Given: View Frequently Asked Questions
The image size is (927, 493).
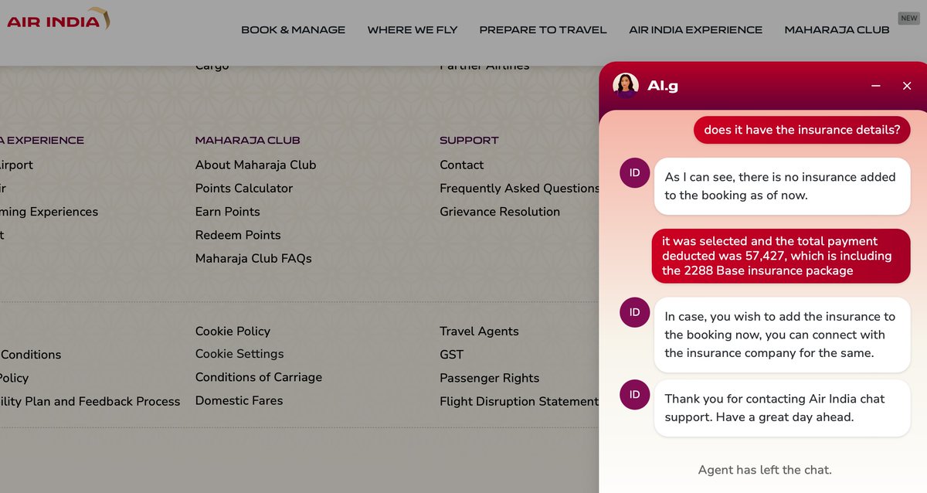Looking at the screenshot, I should coord(520,188).
